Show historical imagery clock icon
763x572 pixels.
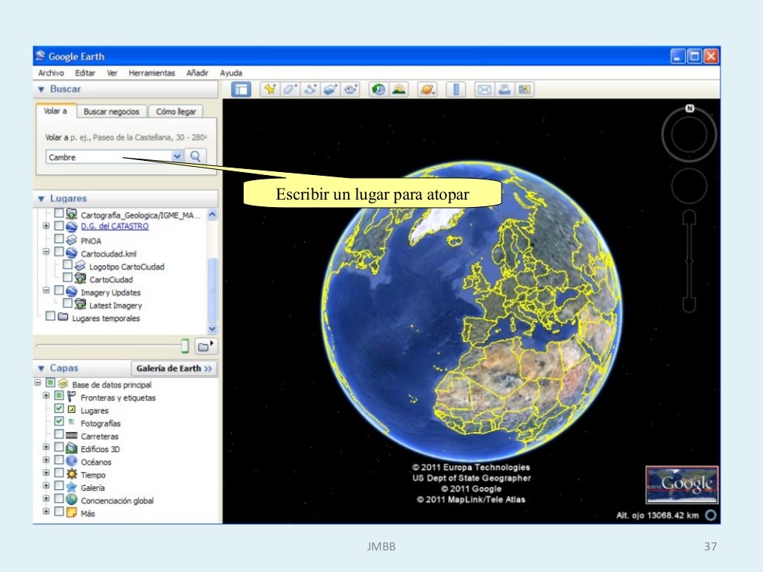click(379, 89)
